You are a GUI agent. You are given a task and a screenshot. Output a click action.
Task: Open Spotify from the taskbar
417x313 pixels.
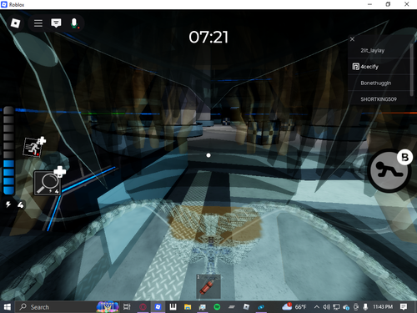[217, 307]
